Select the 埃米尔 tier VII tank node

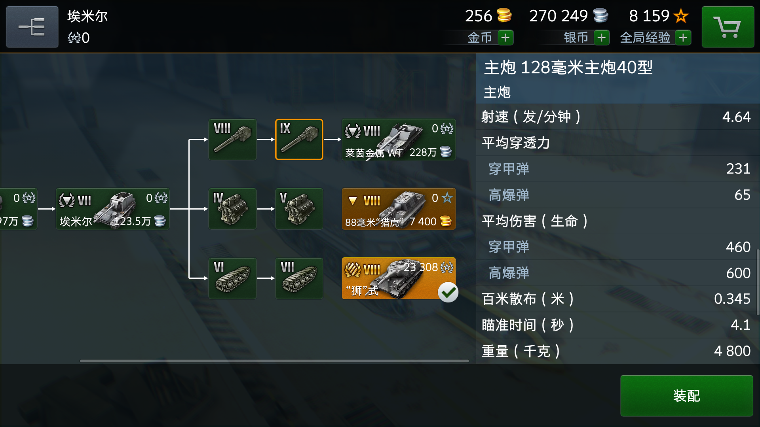point(113,209)
